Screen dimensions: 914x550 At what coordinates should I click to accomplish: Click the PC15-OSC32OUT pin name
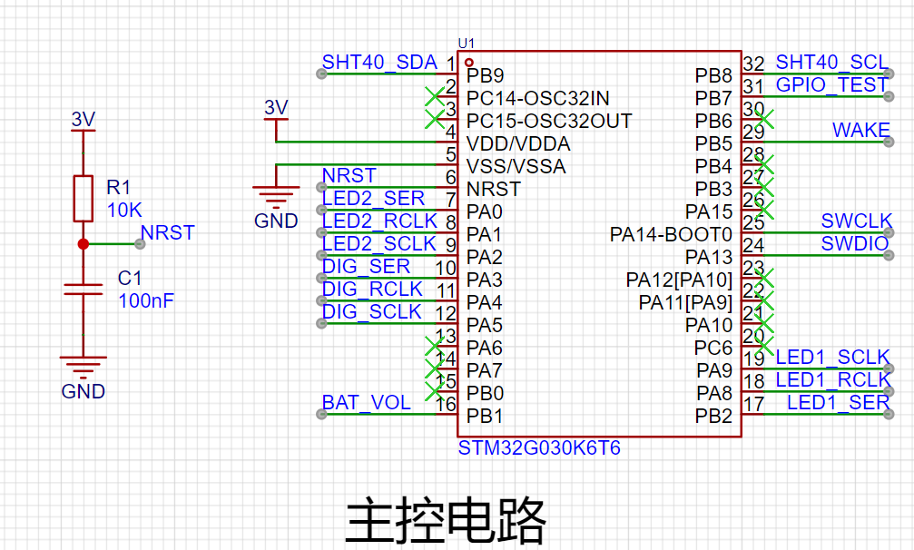(x=549, y=122)
